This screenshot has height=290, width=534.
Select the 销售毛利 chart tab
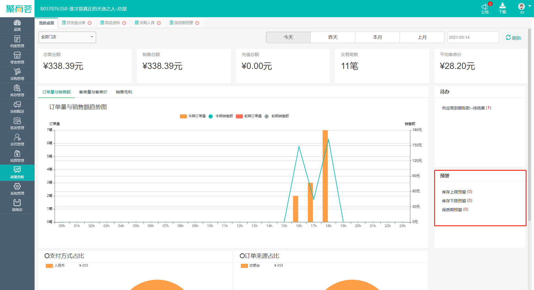point(124,92)
